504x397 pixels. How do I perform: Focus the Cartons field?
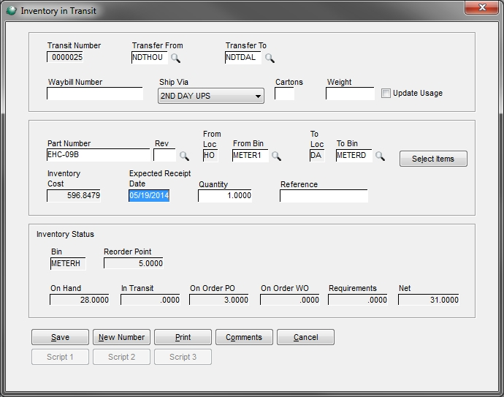284,94
